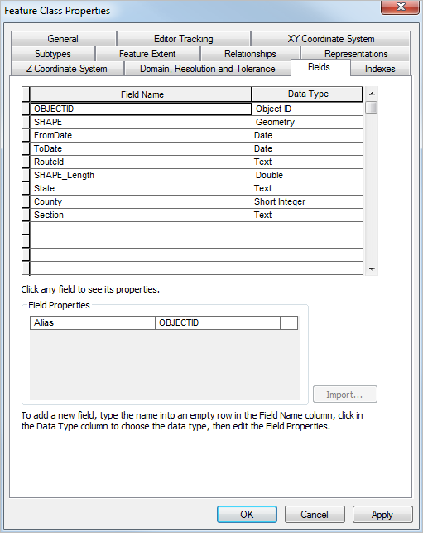This screenshot has height=533, width=423.
Task: Select the RouteId field name
Action: [x=141, y=162]
